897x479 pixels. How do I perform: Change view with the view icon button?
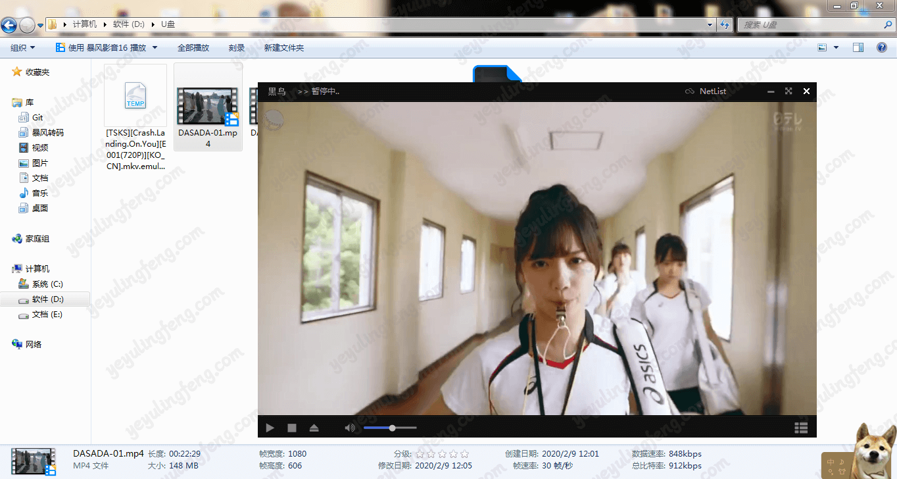pyautogui.click(x=822, y=47)
